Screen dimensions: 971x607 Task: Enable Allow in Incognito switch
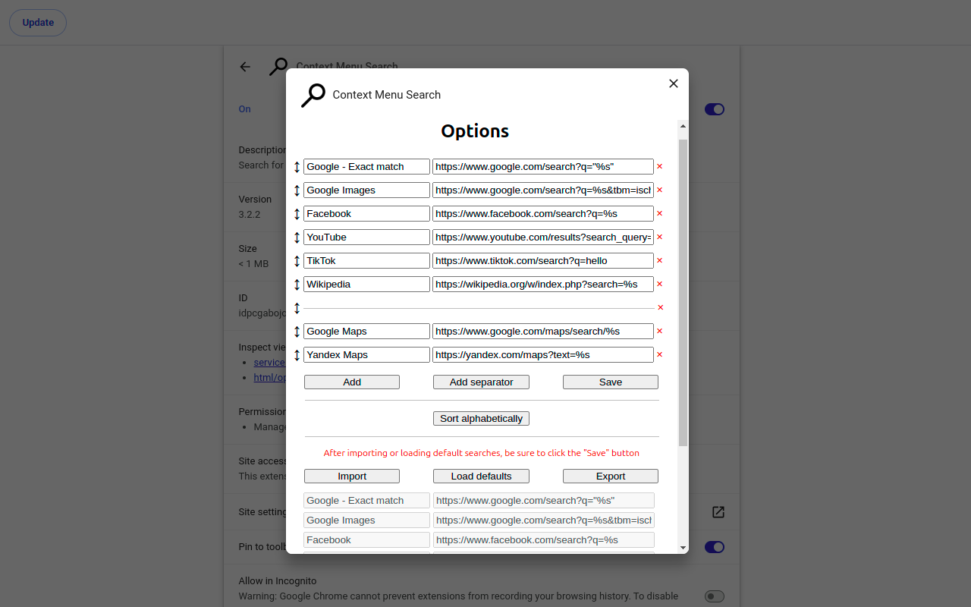pos(715,596)
